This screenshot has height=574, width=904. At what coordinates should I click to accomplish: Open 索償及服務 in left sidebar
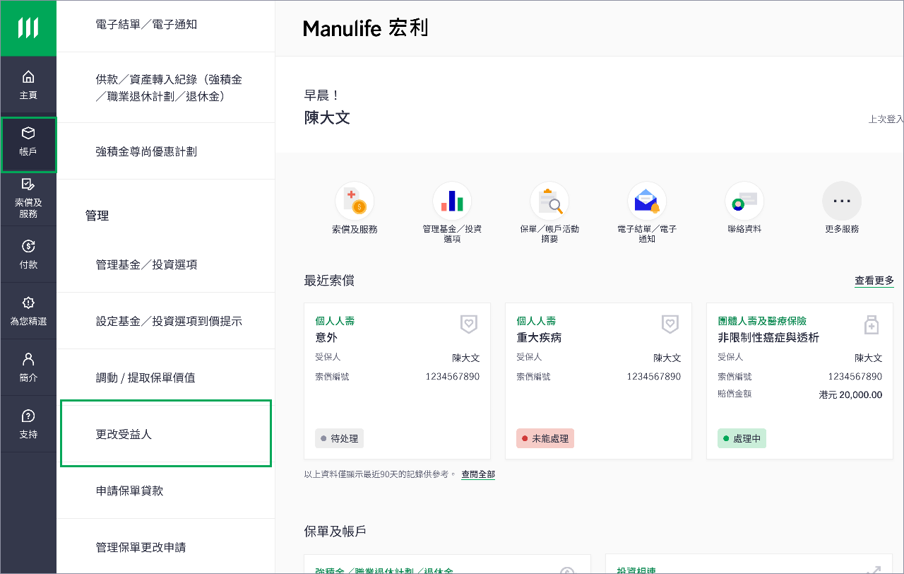click(28, 198)
